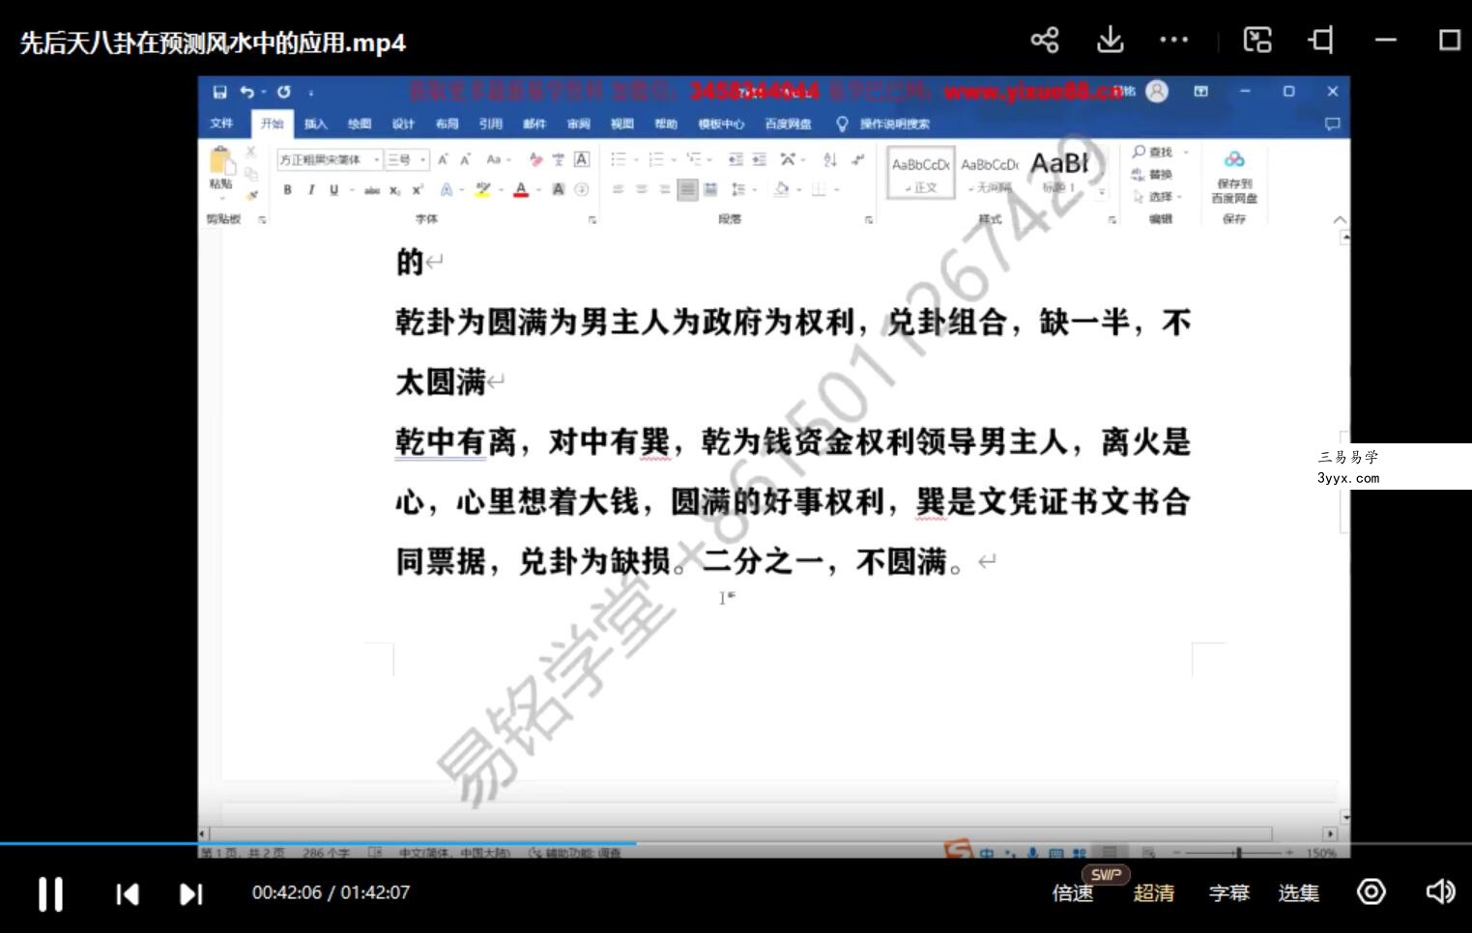
Task: Select Word's 设计 ribbon tab
Action: pyautogui.click(x=403, y=124)
